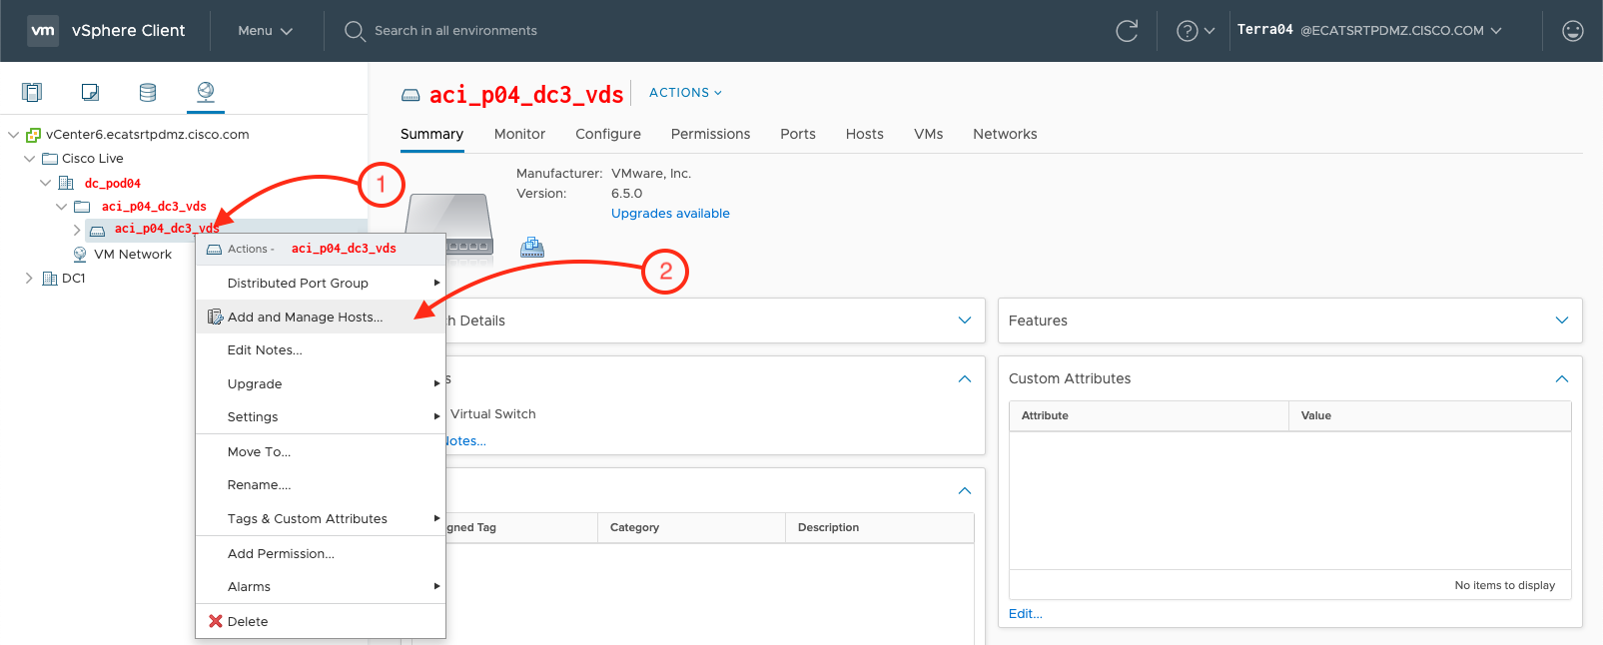Choose Edit Notes... from context menu
The width and height of the screenshot is (1603, 645).
click(x=321, y=350)
